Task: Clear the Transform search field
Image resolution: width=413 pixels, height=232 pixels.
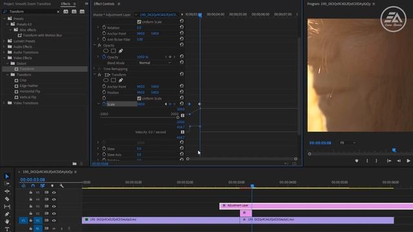Action: click(x=58, y=12)
